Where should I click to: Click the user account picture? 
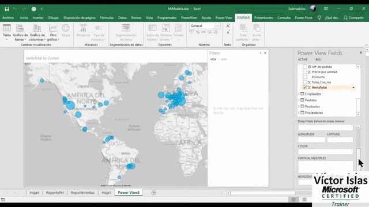point(313,9)
